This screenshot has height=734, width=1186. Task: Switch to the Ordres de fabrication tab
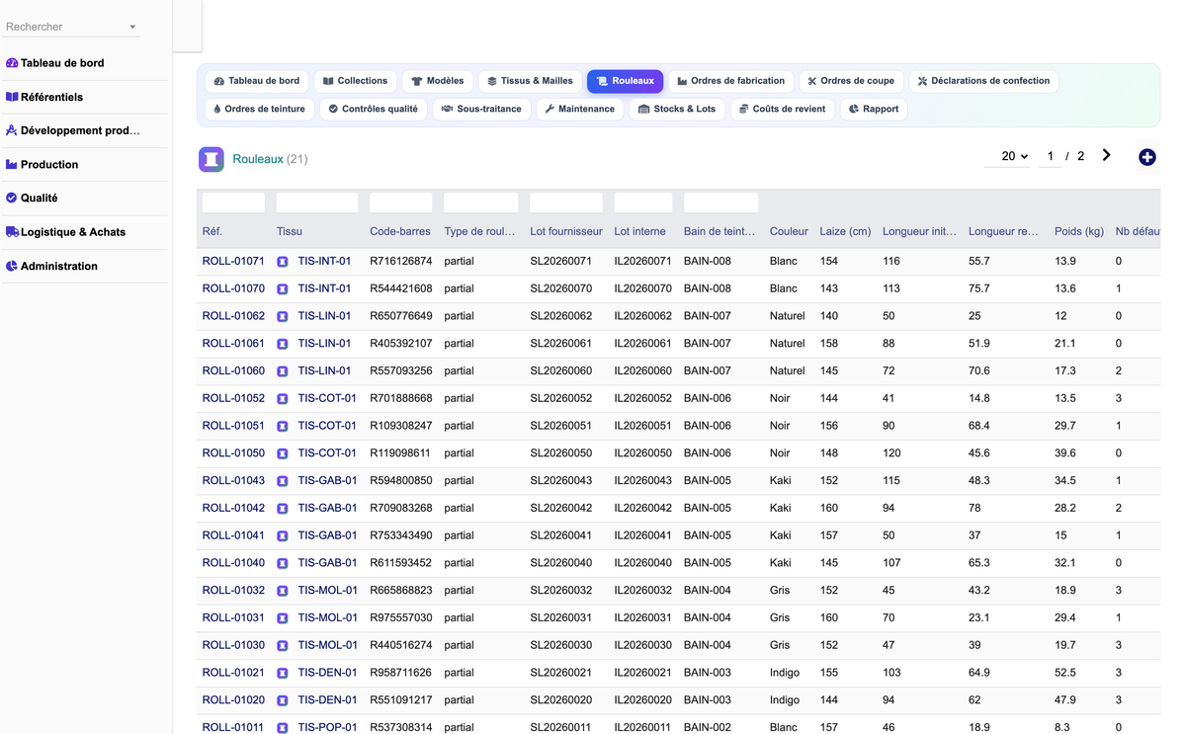[x=730, y=81]
